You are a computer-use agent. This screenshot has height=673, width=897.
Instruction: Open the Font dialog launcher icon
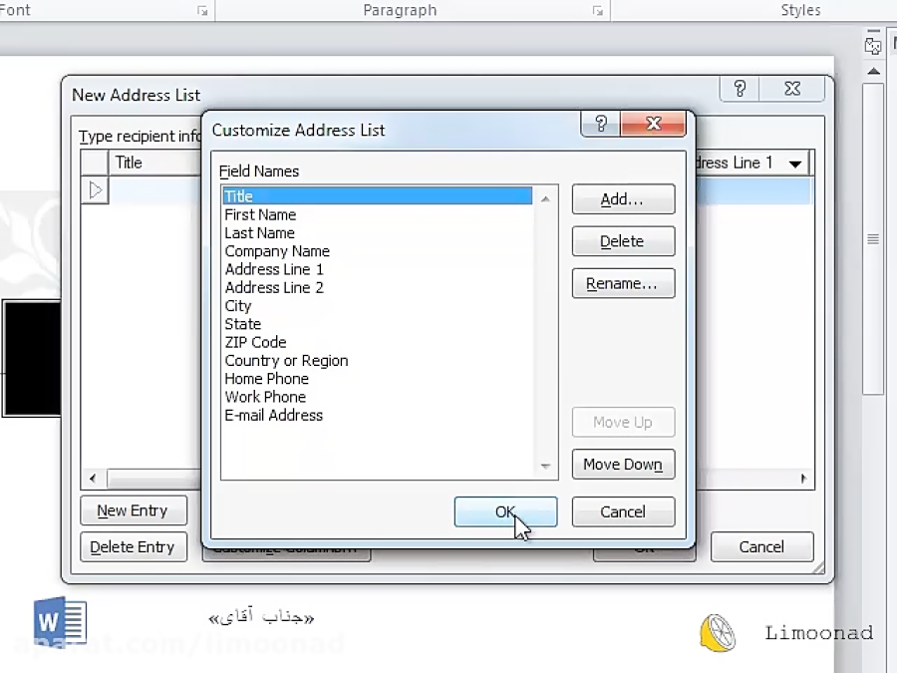(202, 11)
